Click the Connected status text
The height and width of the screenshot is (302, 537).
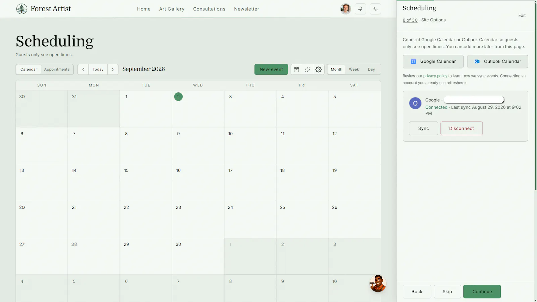[436, 107]
